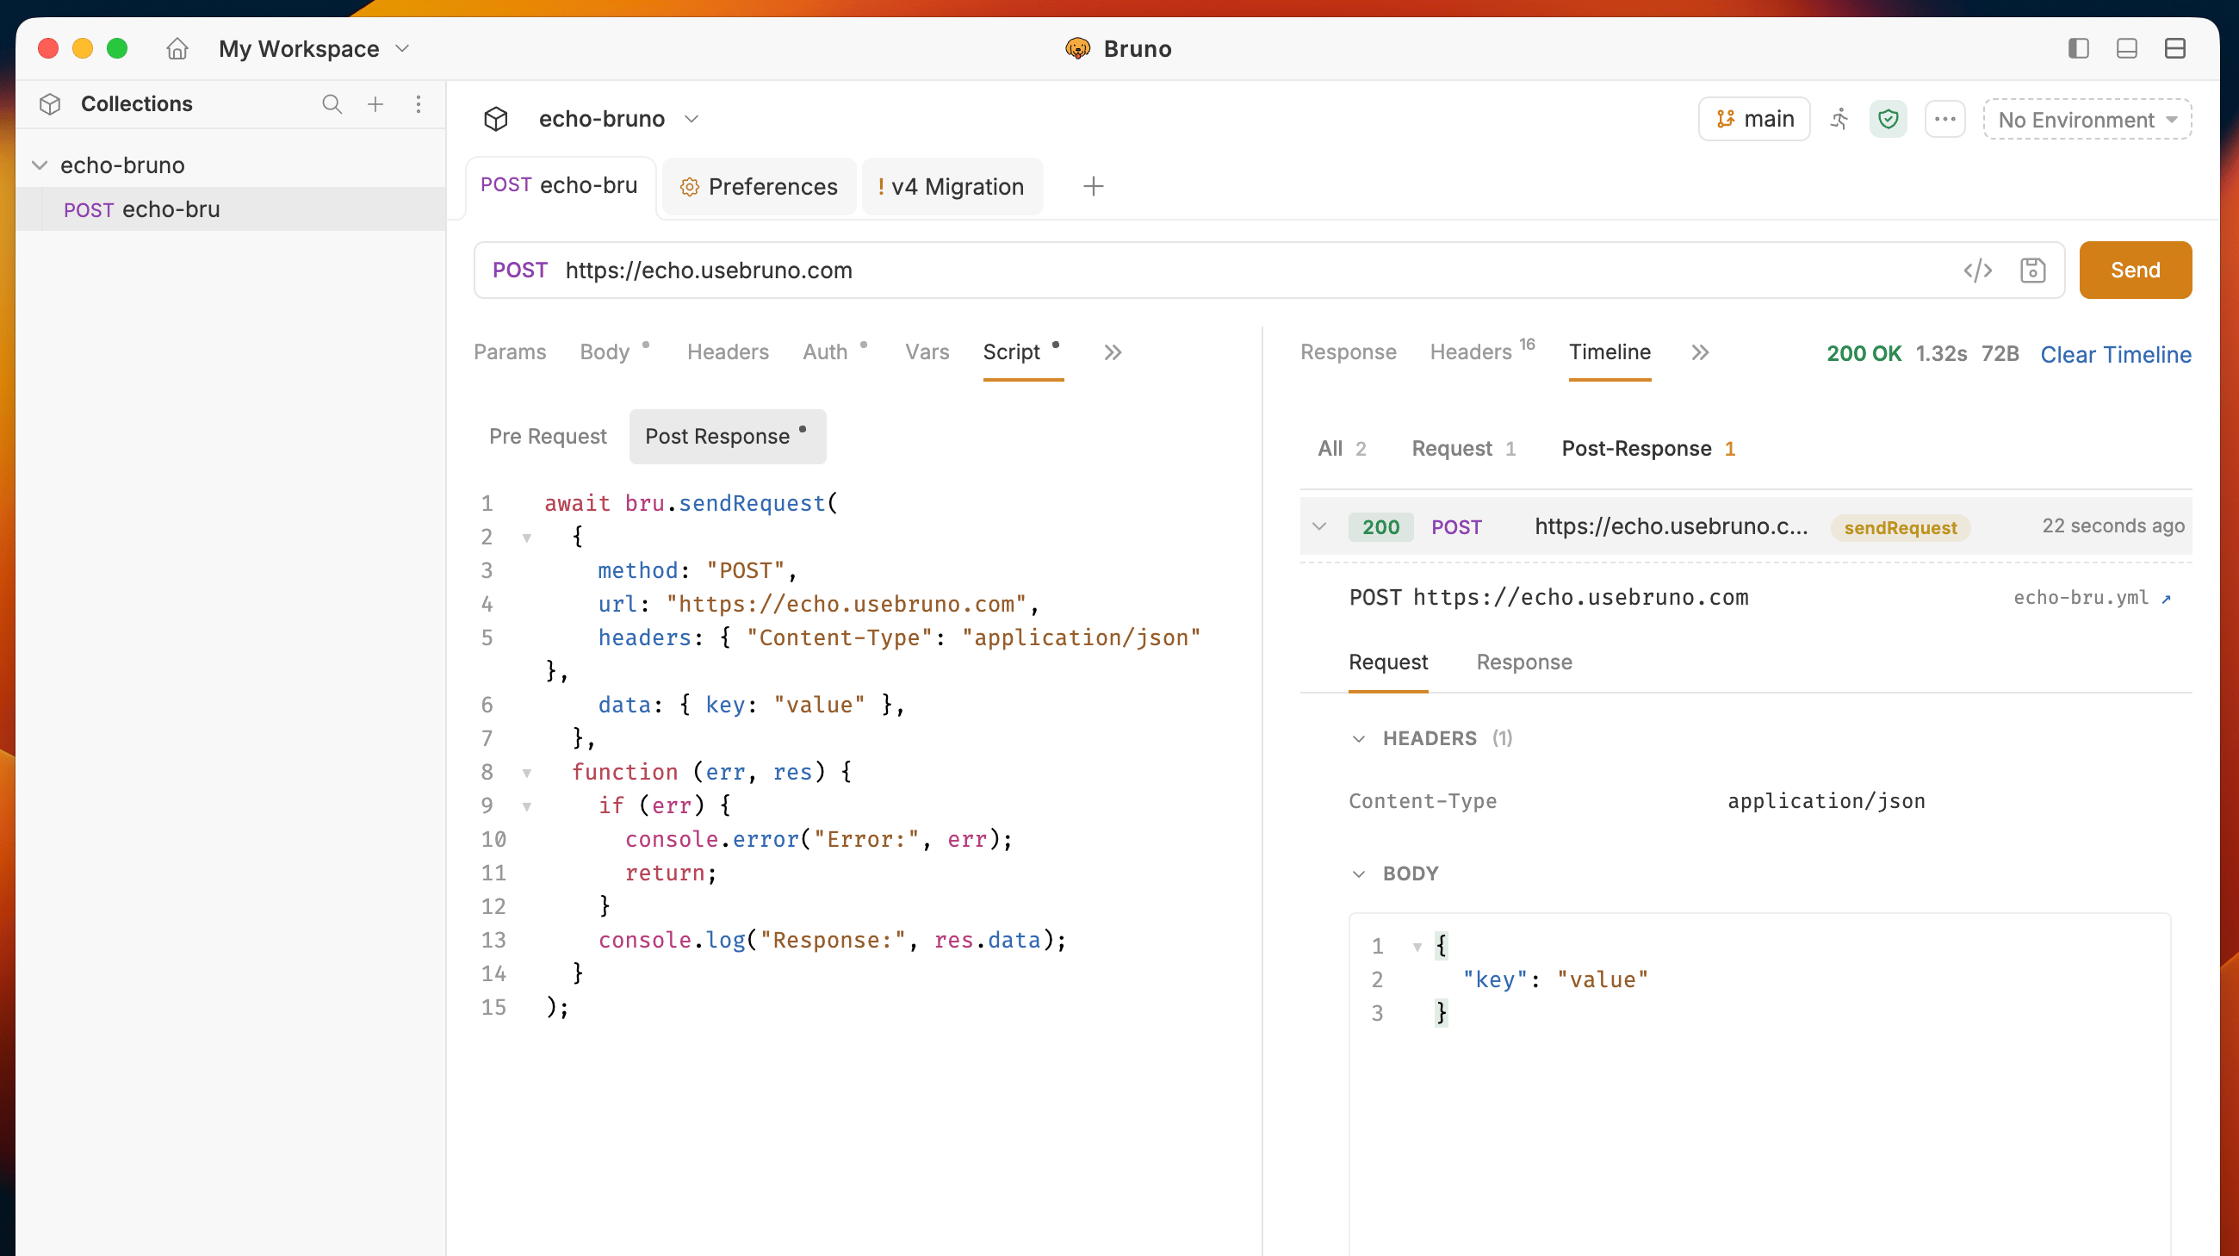
Task: Click the Clear Timeline link
Action: click(2116, 355)
